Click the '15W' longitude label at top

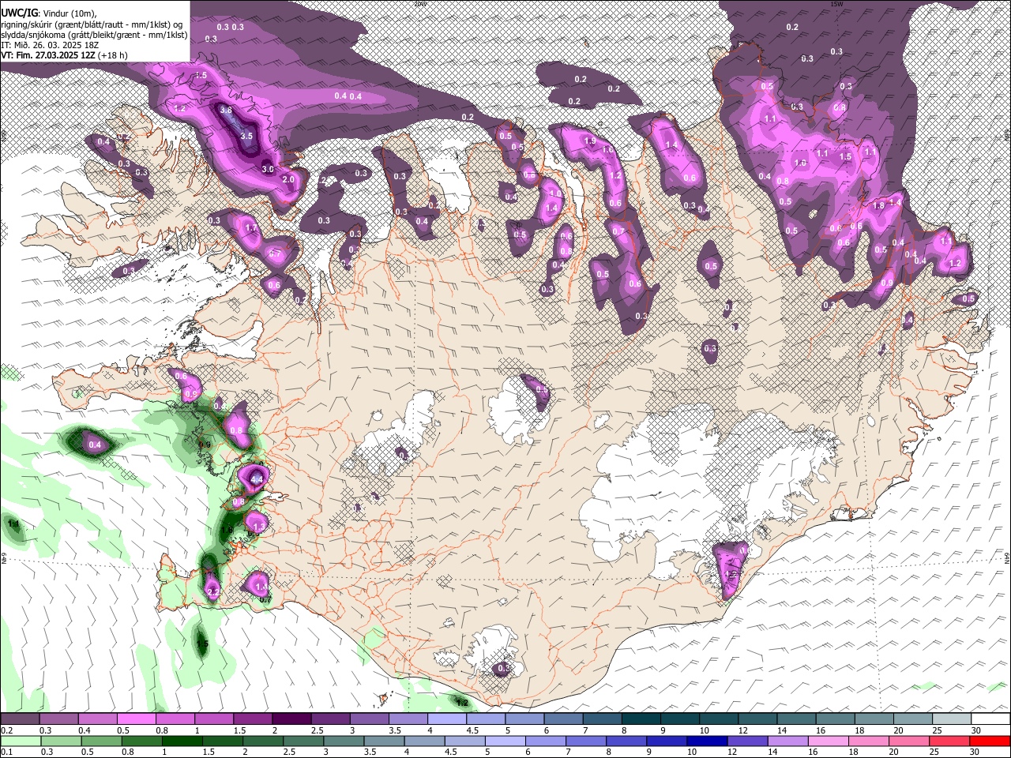point(836,3)
